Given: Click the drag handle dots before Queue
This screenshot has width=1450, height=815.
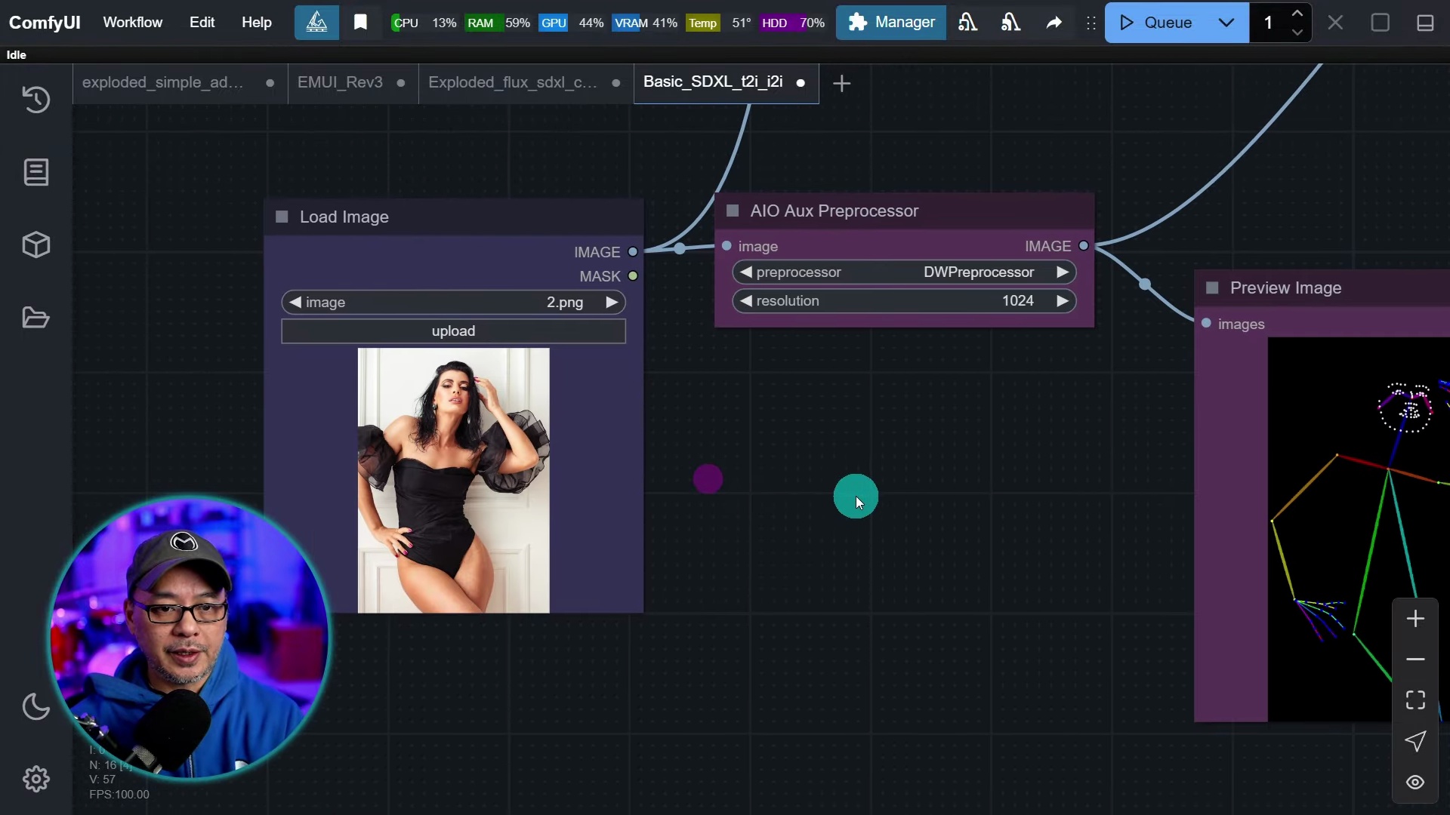Looking at the screenshot, I should coord(1091,23).
